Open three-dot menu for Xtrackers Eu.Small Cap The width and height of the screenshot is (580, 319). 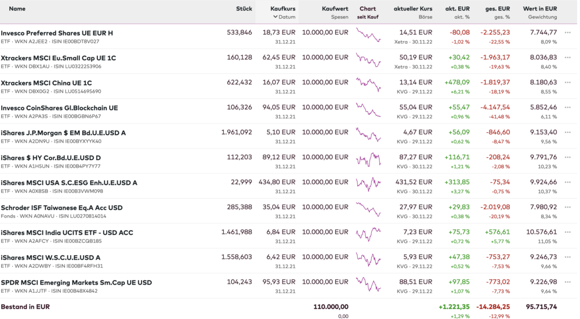click(x=567, y=58)
